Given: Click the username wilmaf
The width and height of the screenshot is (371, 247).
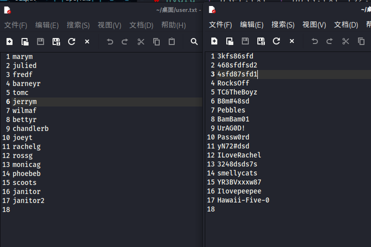Looking at the screenshot, I should click(x=25, y=110).
